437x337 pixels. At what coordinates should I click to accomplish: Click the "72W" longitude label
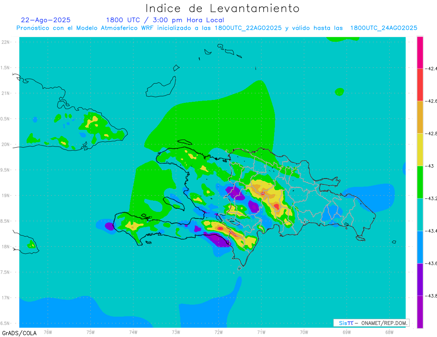point(219,332)
